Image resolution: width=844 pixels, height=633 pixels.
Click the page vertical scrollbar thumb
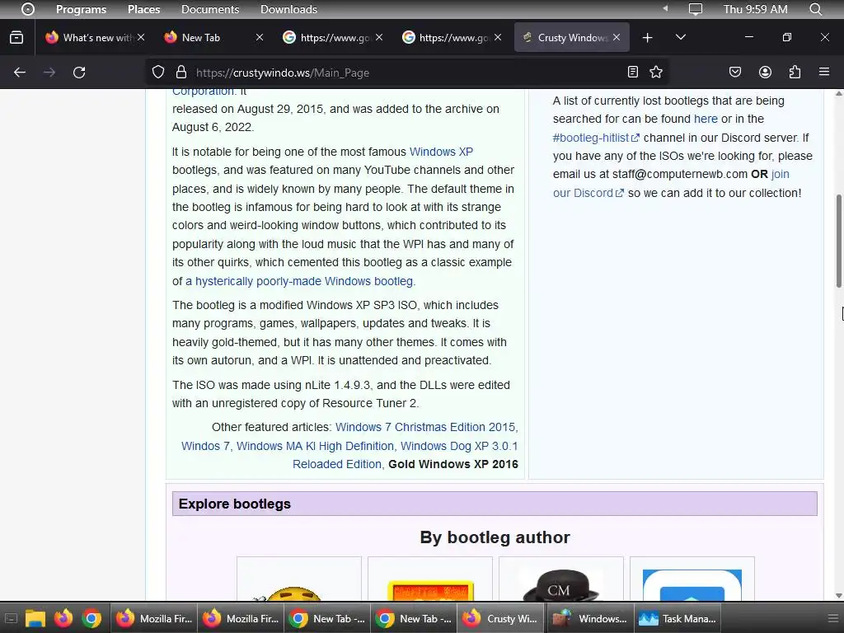click(838, 241)
